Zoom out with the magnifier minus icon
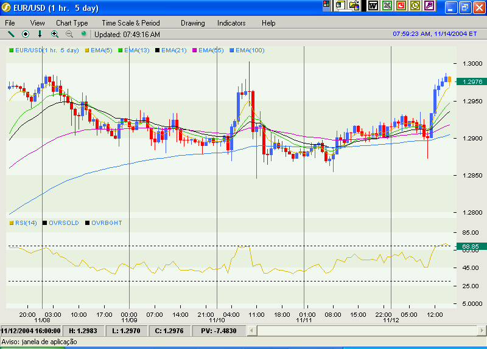 (x=69, y=34)
